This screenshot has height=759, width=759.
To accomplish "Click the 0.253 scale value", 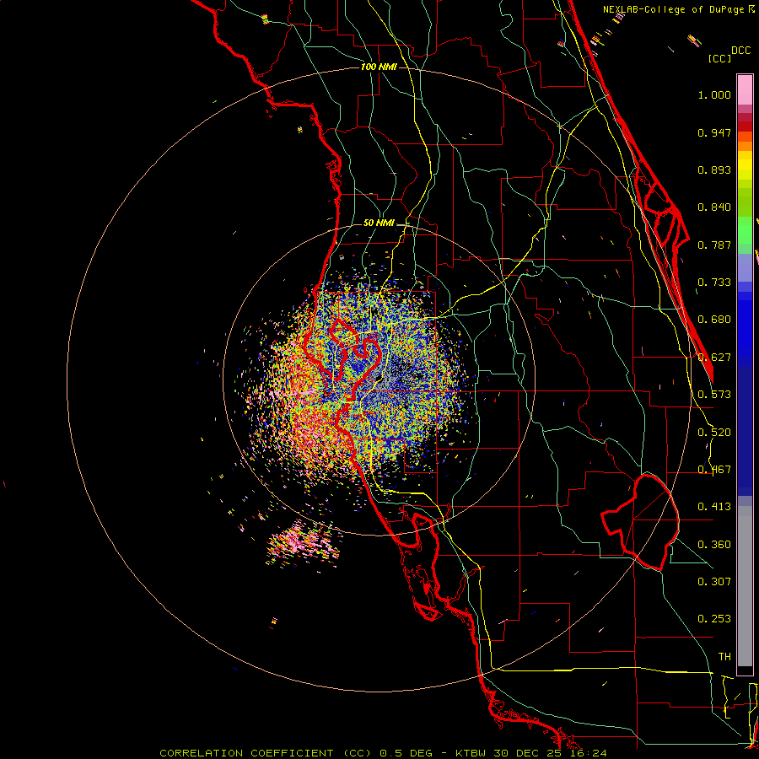I will (714, 619).
